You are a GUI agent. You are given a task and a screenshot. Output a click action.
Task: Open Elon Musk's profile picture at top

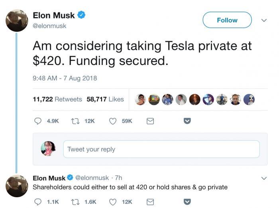click(x=17, y=21)
